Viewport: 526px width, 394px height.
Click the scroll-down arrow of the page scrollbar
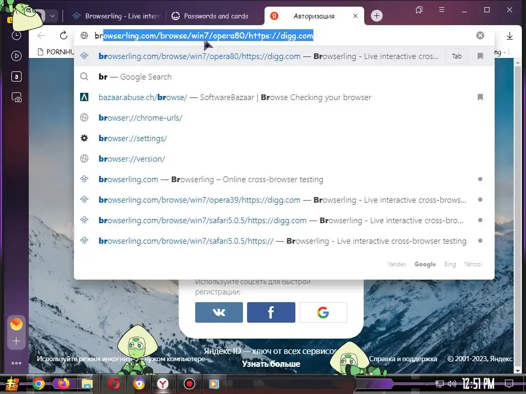coord(517,371)
